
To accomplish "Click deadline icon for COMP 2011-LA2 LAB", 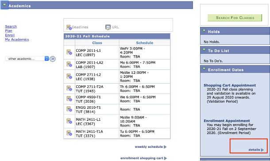I will click(69, 64).
